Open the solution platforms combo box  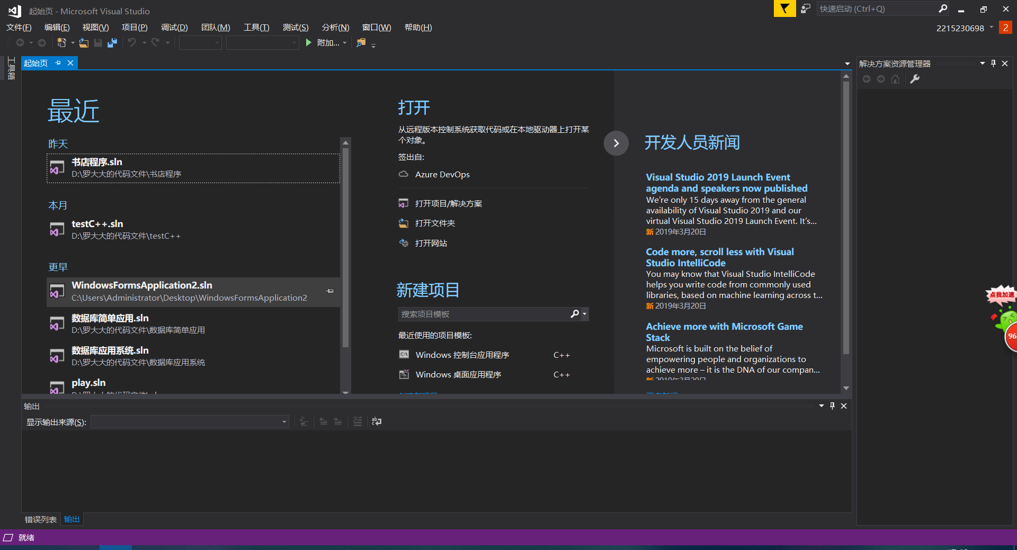click(263, 43)
